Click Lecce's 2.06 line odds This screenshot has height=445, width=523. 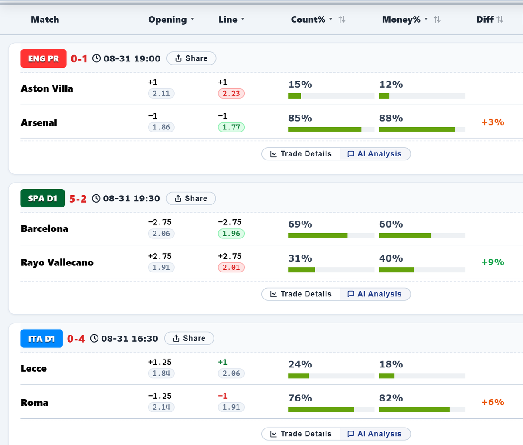(x=231, y=374)
